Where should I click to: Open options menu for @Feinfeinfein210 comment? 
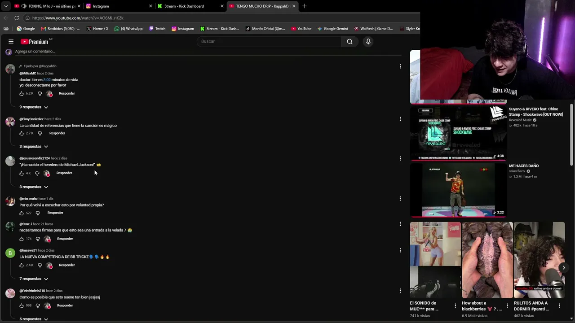pos(400,291)
